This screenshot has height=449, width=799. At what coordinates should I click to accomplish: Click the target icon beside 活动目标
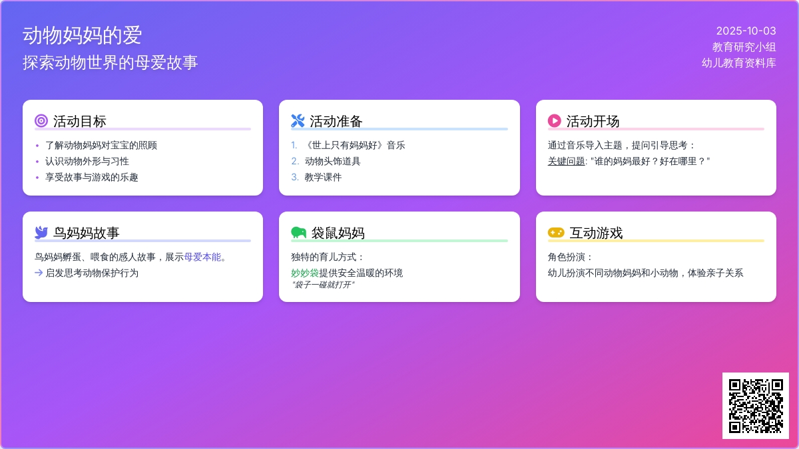[41, 121]
